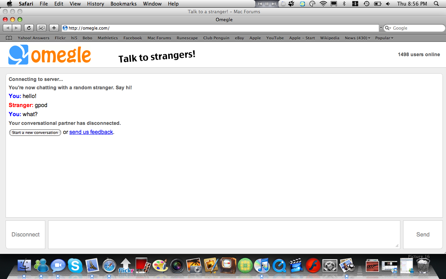The width and height of the screenshot is (446, 279).
Task: Click the Omegle logo
Action: pyautogui.click(x=49, y=55)
